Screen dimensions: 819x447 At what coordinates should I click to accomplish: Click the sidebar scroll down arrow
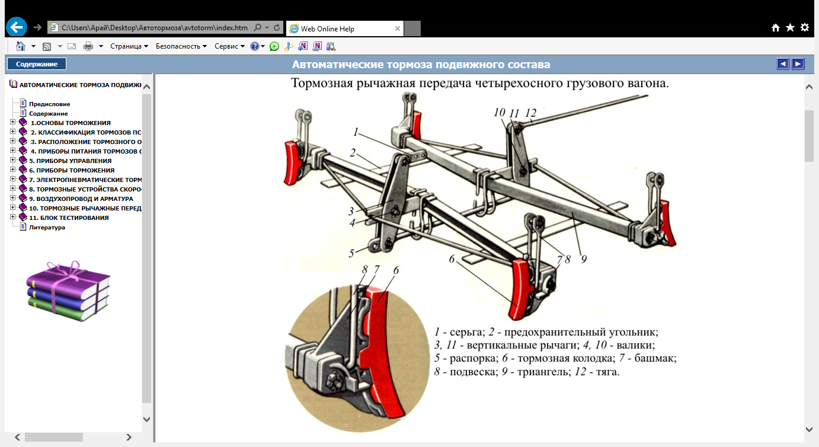click(147, 419)
